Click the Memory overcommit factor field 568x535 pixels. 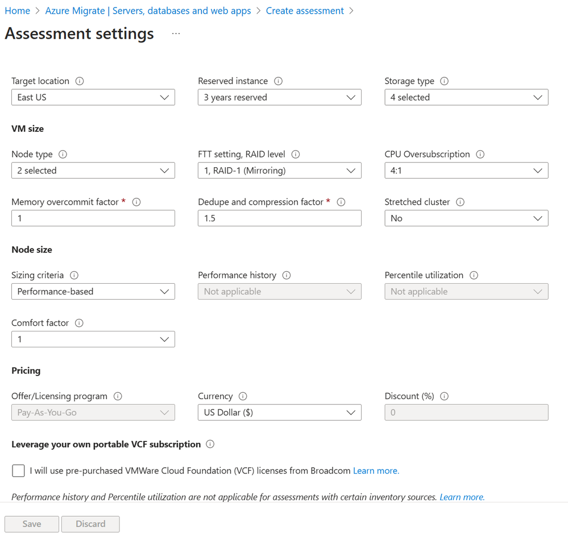click(93, 218)
